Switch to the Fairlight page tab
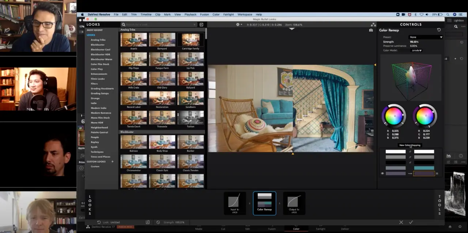The image size is (468, 233). pos(320,229)
